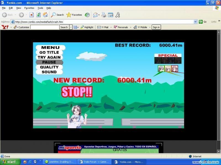This screenshot has width=221, height=165.
Task: Open the Yahoo Search button dropdown arrow
Action: tap(71, 27)
